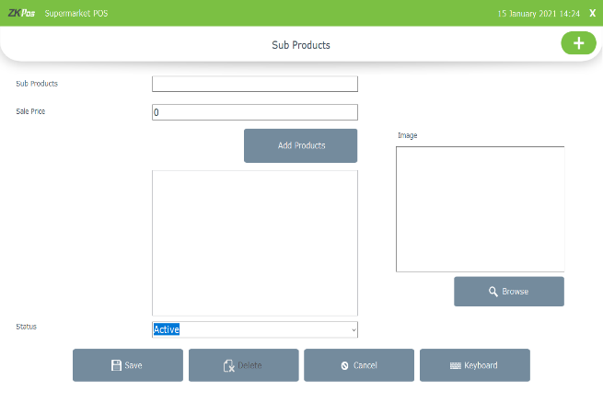Screen dimensions: 603x403
Task: Click the Sub Products page heading
Action: pos(301,45)
